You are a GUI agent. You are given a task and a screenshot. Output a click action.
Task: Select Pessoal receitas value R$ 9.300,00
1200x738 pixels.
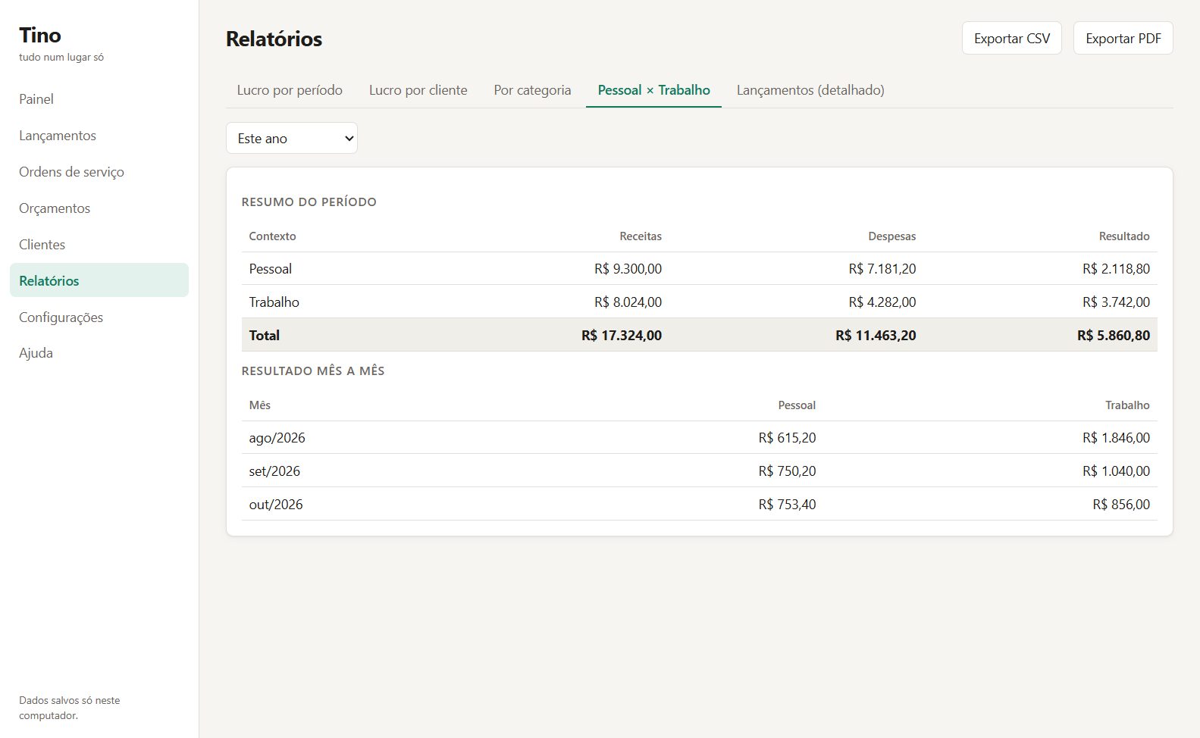[x=628, y=269]
